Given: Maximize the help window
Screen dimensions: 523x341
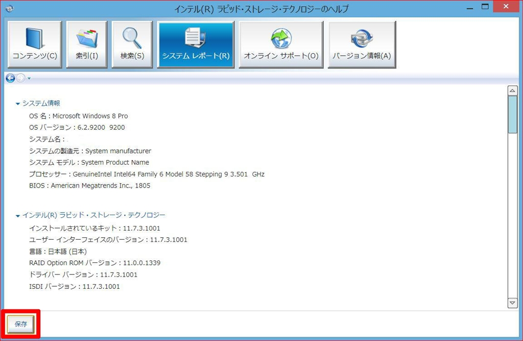Looking at the screenshot, I should 485,7.
